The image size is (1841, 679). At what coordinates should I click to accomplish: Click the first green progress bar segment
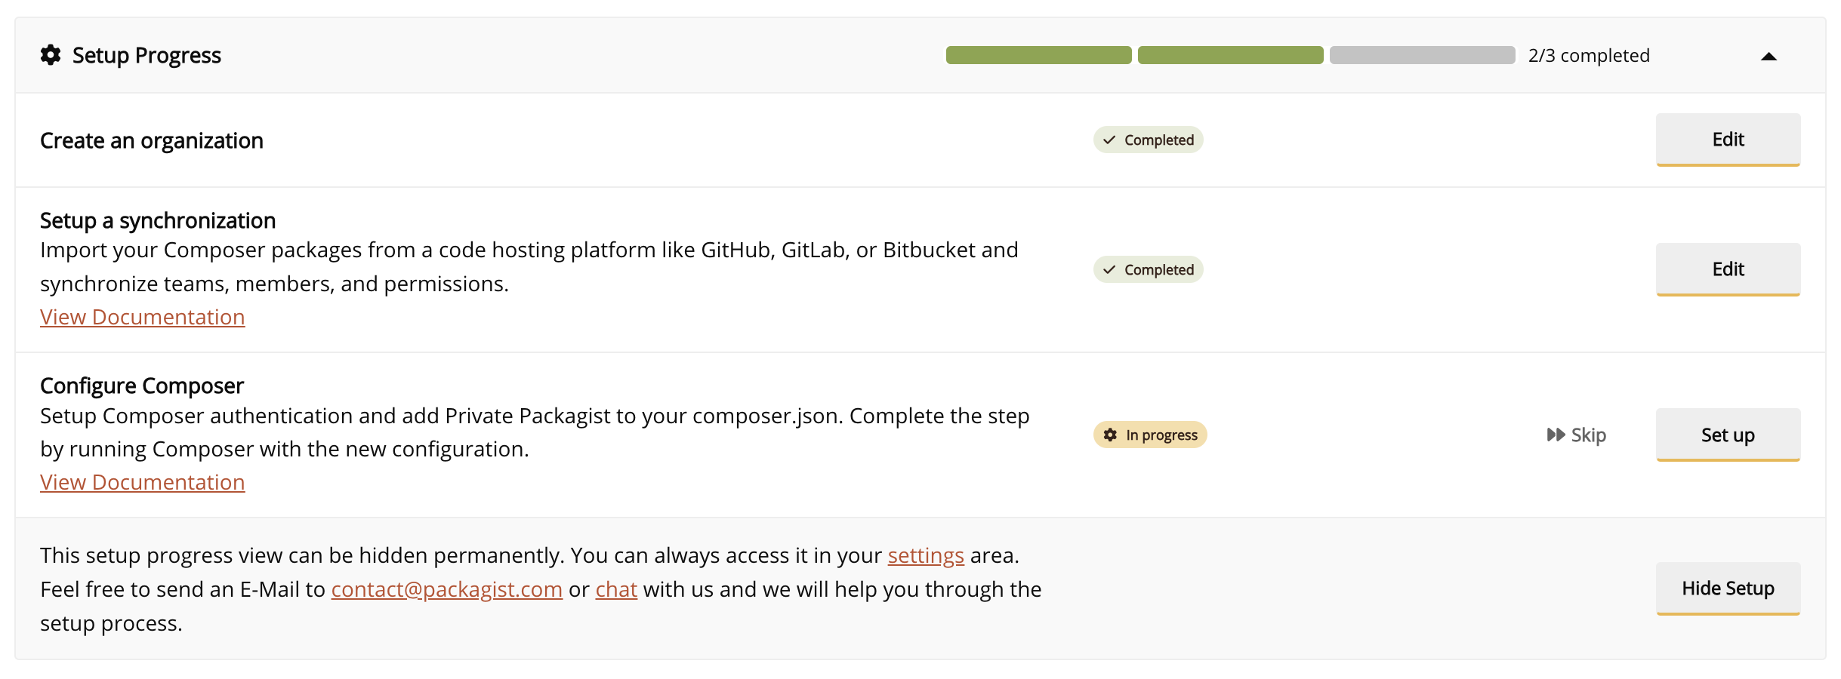click(x=1038, y=55)
